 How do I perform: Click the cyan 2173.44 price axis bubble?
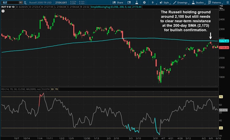(224, 41)
